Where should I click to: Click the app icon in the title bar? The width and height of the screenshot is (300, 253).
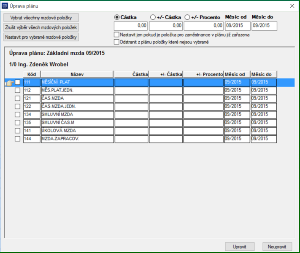5,6
